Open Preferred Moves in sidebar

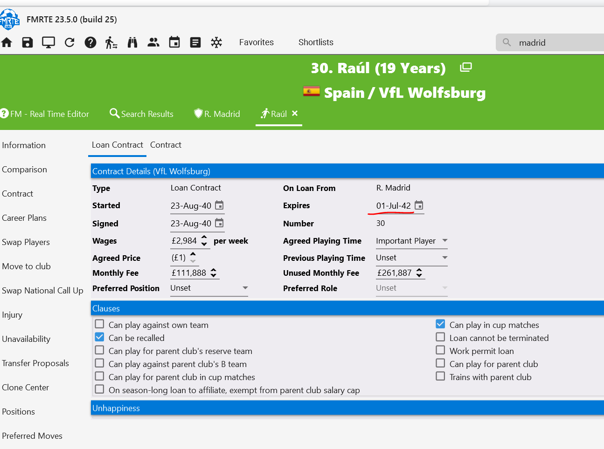pyautogui.click(x=32, y=436)
